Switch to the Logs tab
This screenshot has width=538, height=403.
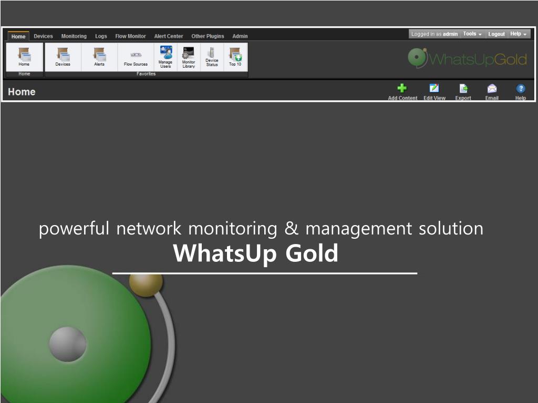click(x=101, y=36)
